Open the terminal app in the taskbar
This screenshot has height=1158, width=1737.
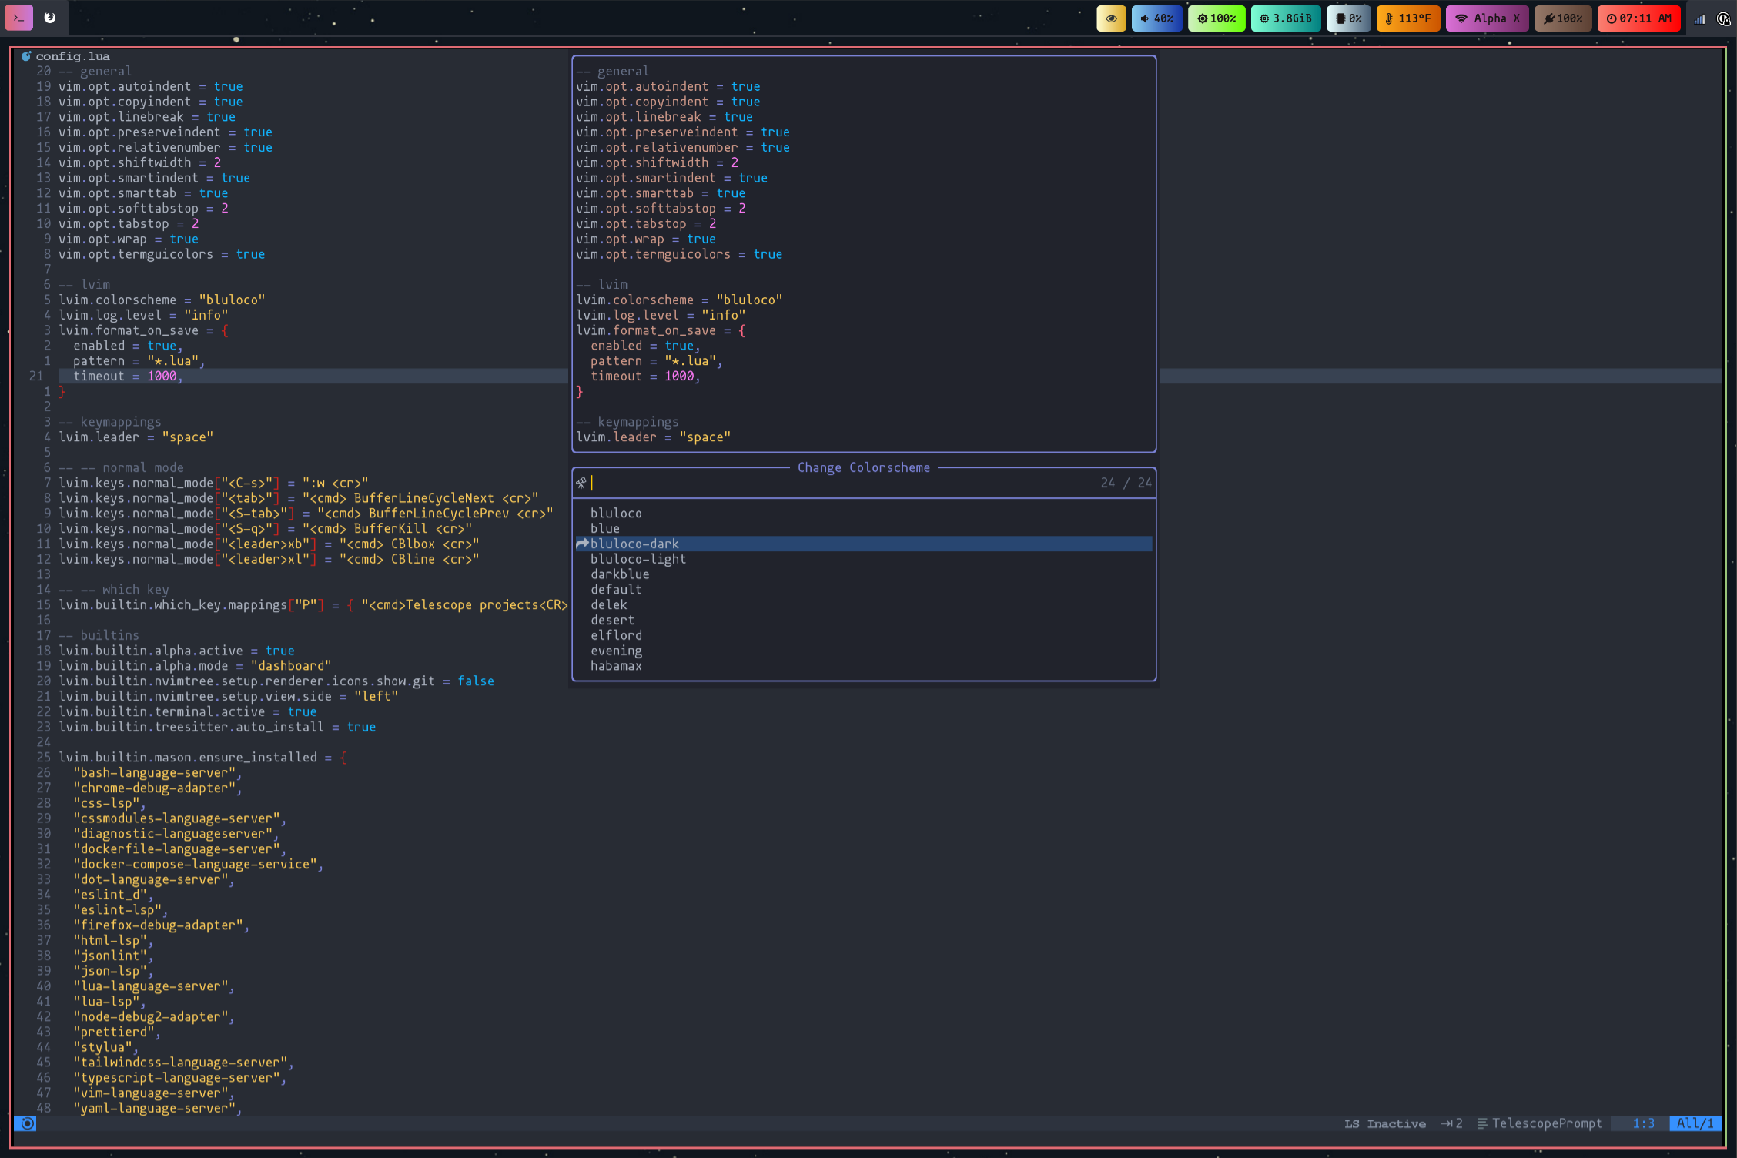18,17
